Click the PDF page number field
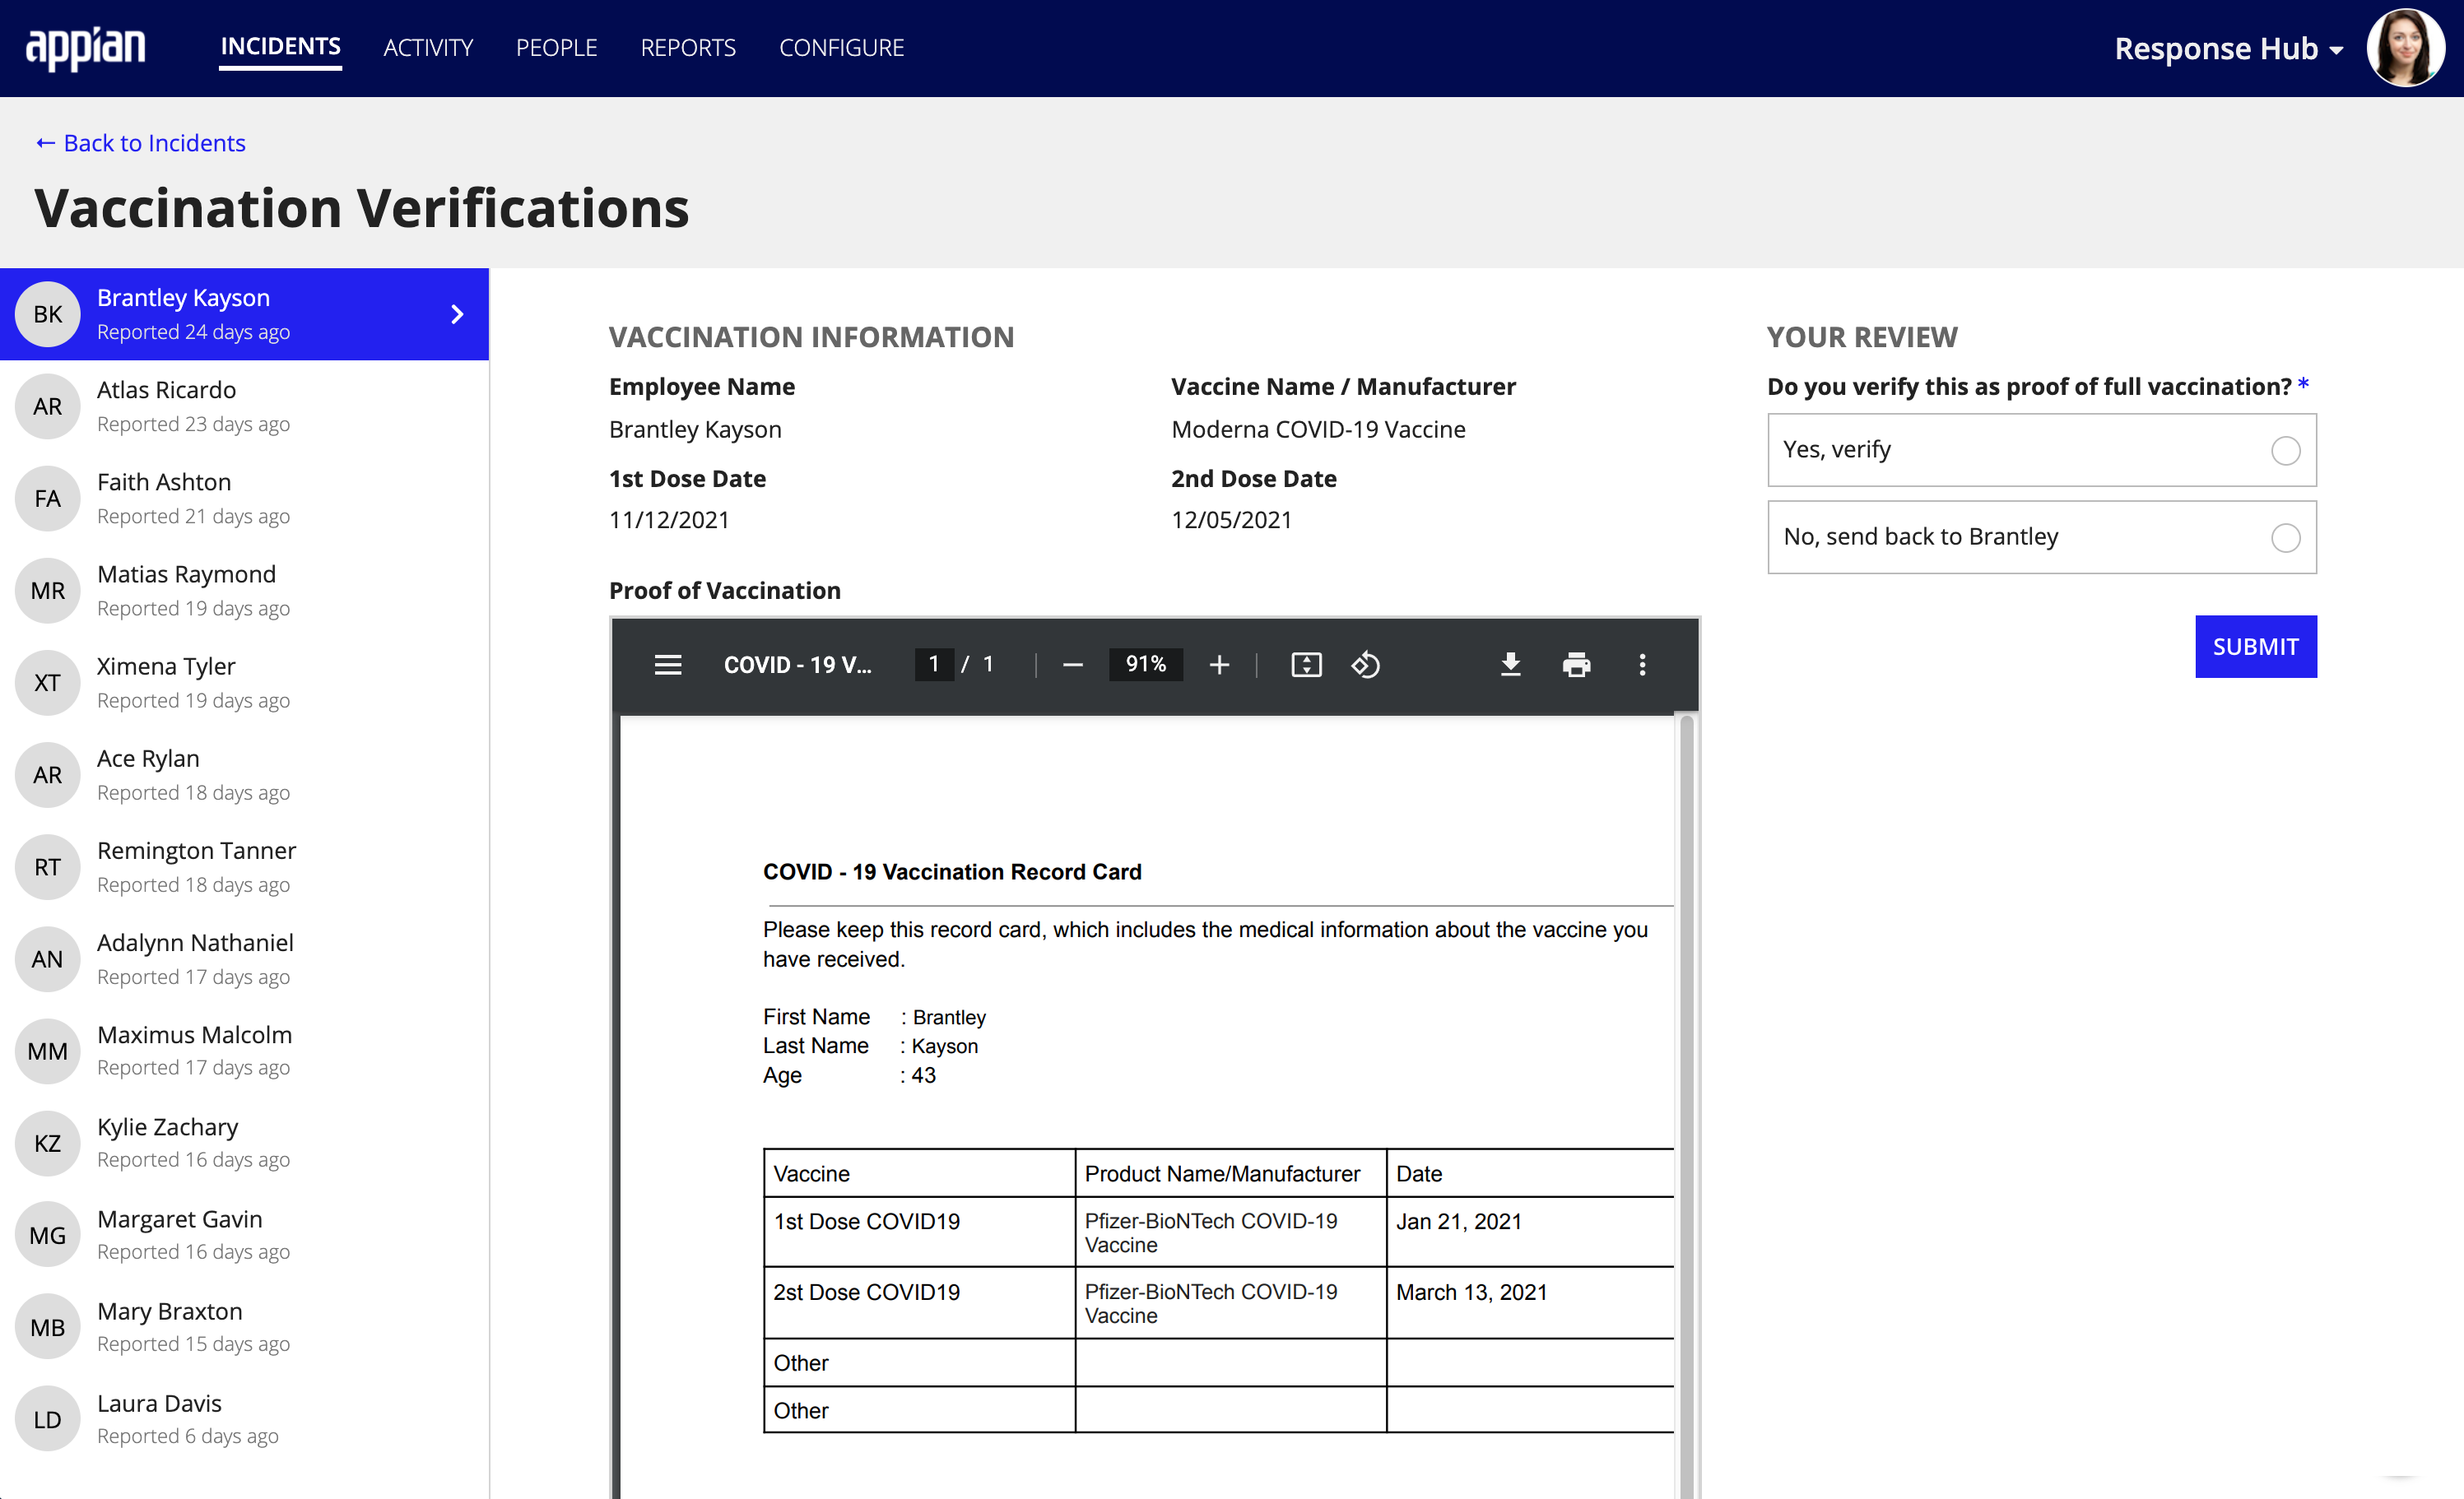This screenshot has height=1499, width=2464. [933, 665]
